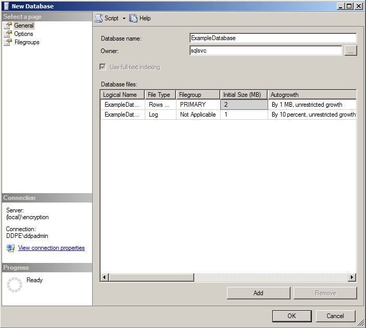Click the Remove button

point(325,293)
